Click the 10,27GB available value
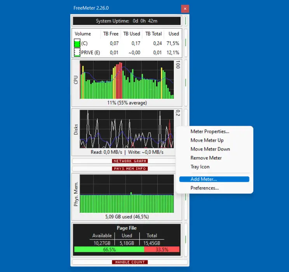The image size is (289, 272). (102, 243)
